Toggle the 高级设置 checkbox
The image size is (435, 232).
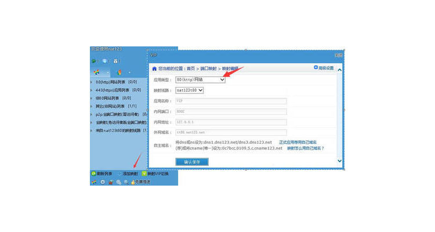tap(316, 67)
